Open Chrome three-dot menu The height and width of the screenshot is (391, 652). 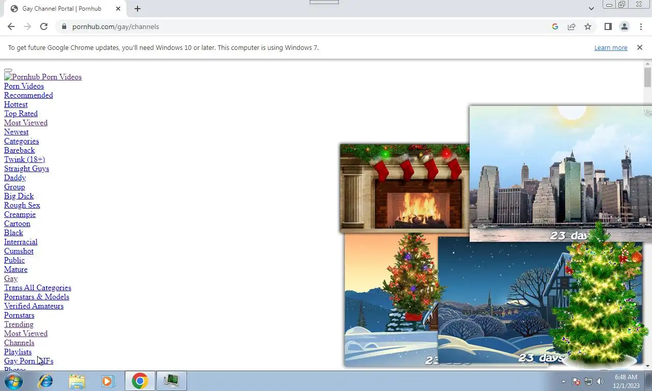pyautogui.click(x=640, y=26)
